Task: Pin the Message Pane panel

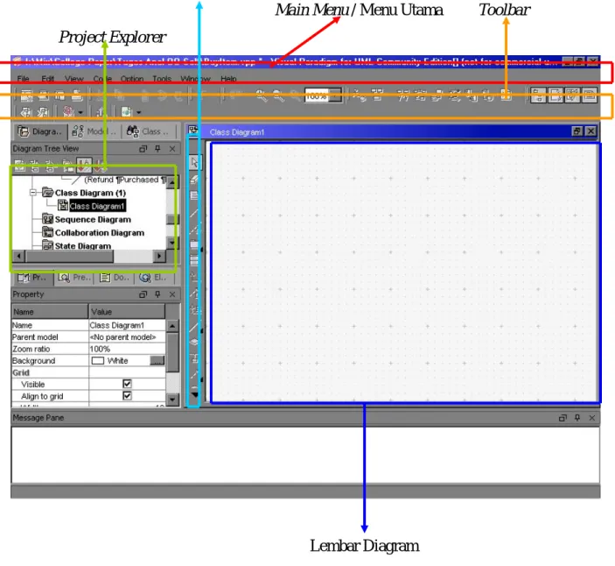Action: 577,418
